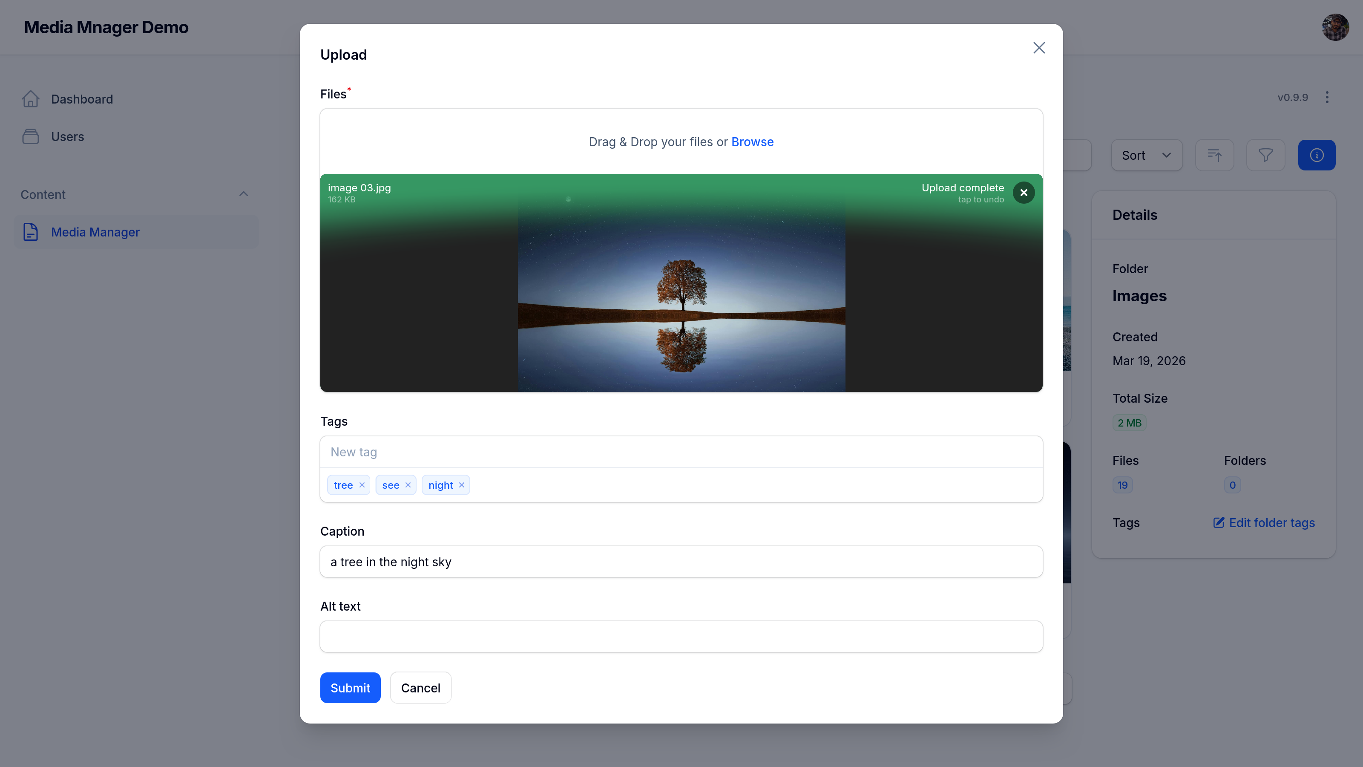This screenshot has width=1363, height=767.
Task: Open the filter funnel icon
Action: pos(1265,155)
